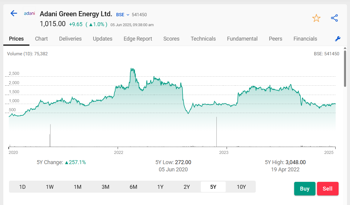Switch to the Prices tab
Viewport: 350px width, 205px height.
pyautogui.click(x=16, y=39)
